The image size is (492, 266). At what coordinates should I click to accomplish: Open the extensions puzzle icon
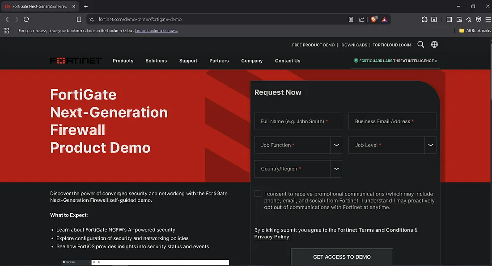(x=424, y=19)
